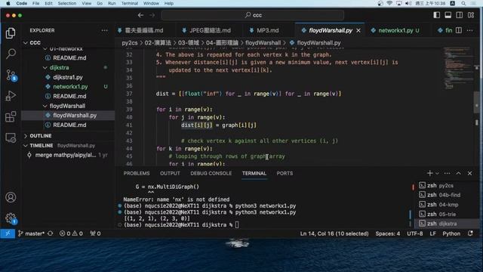The height and width of the screenshot is (272, 483).
Task: Select the zsh 04b-find terminal
Action: (446, 195)
